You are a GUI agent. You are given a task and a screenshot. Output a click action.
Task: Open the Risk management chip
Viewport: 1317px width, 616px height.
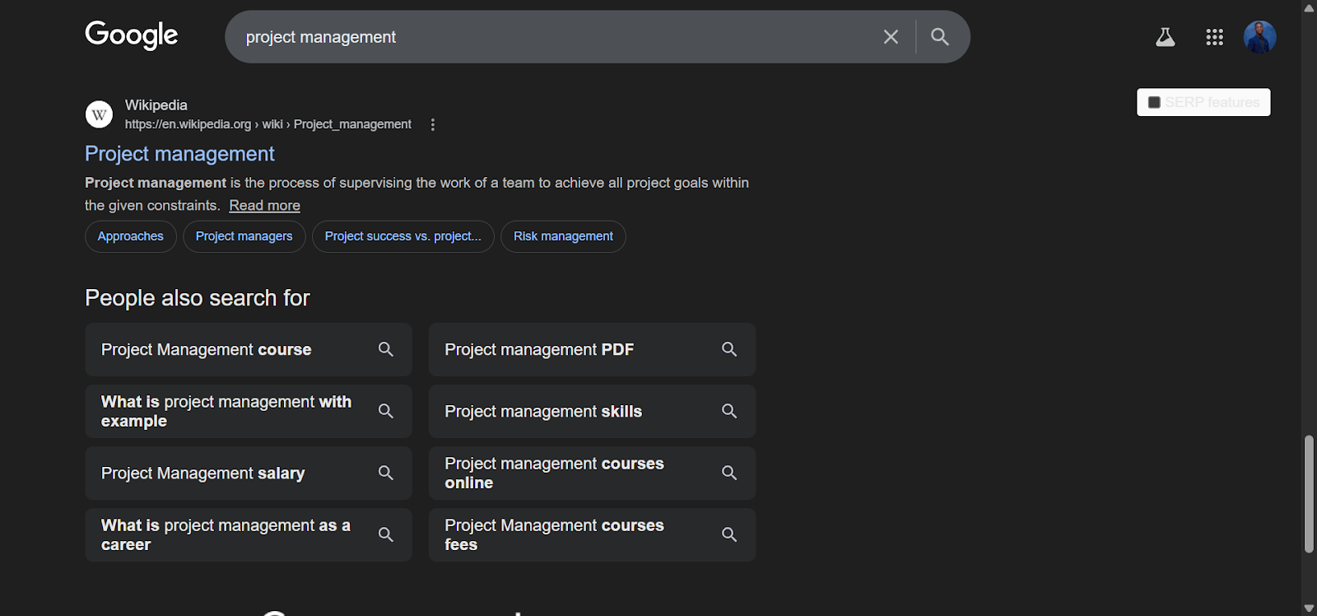coord(563,236)
